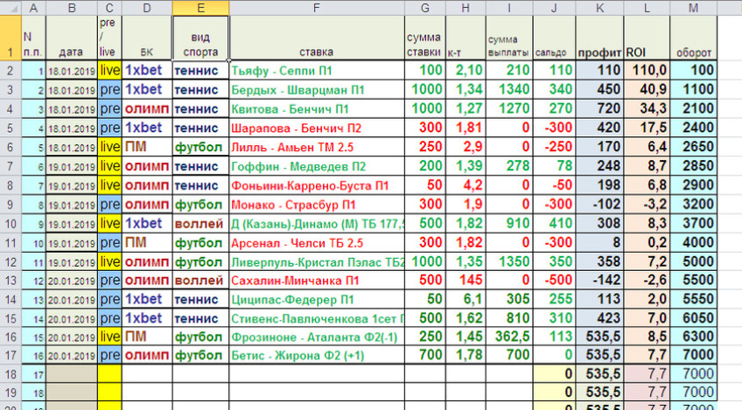This screenshot has height=410, width=742.
Task: Select the yellow 'live' cell in row 2
Action: 109,70
